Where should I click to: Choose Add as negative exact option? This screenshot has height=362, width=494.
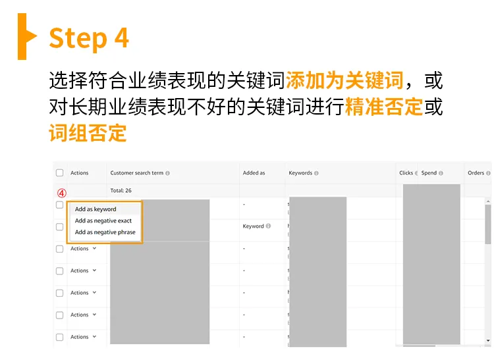point(104,220)
